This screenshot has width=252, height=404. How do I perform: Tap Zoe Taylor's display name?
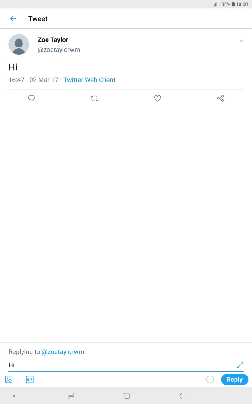[52, 40]
